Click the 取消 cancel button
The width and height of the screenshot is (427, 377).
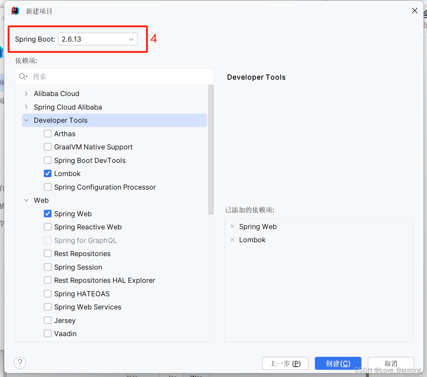tap(391, 363)
